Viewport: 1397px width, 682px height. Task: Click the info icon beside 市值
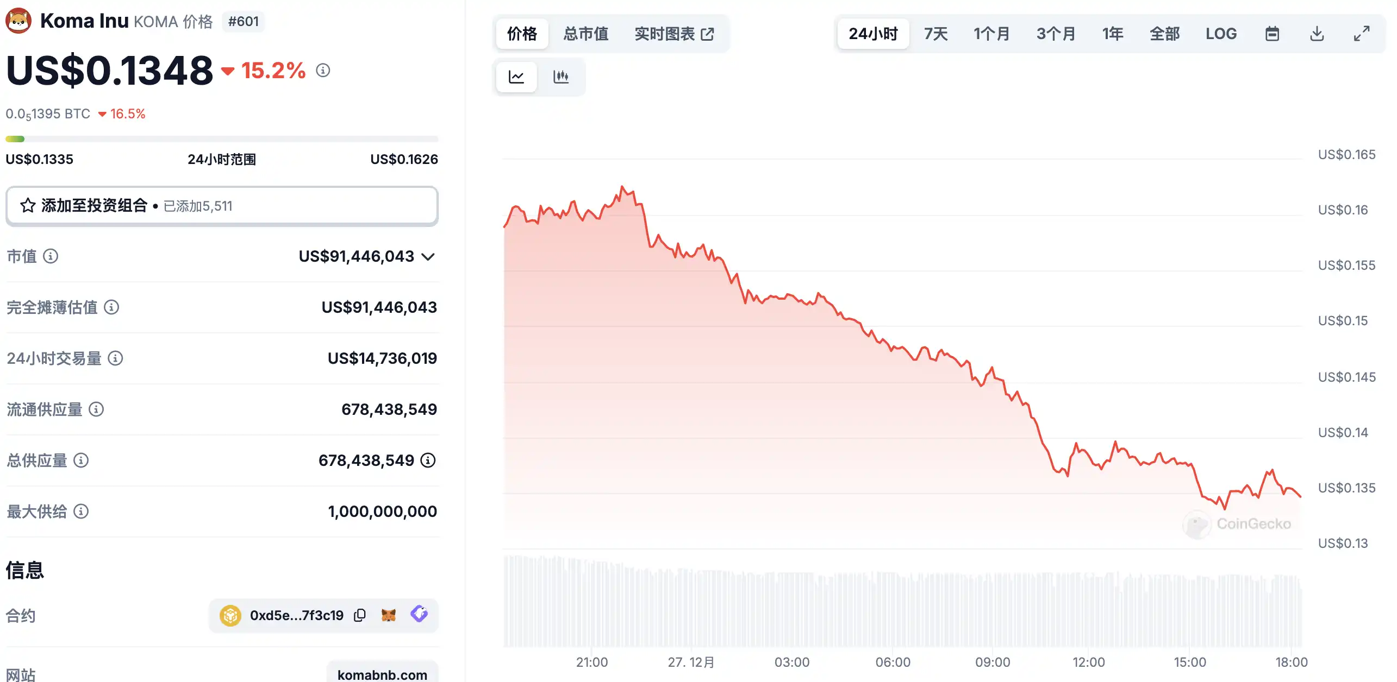coord(51,256)
